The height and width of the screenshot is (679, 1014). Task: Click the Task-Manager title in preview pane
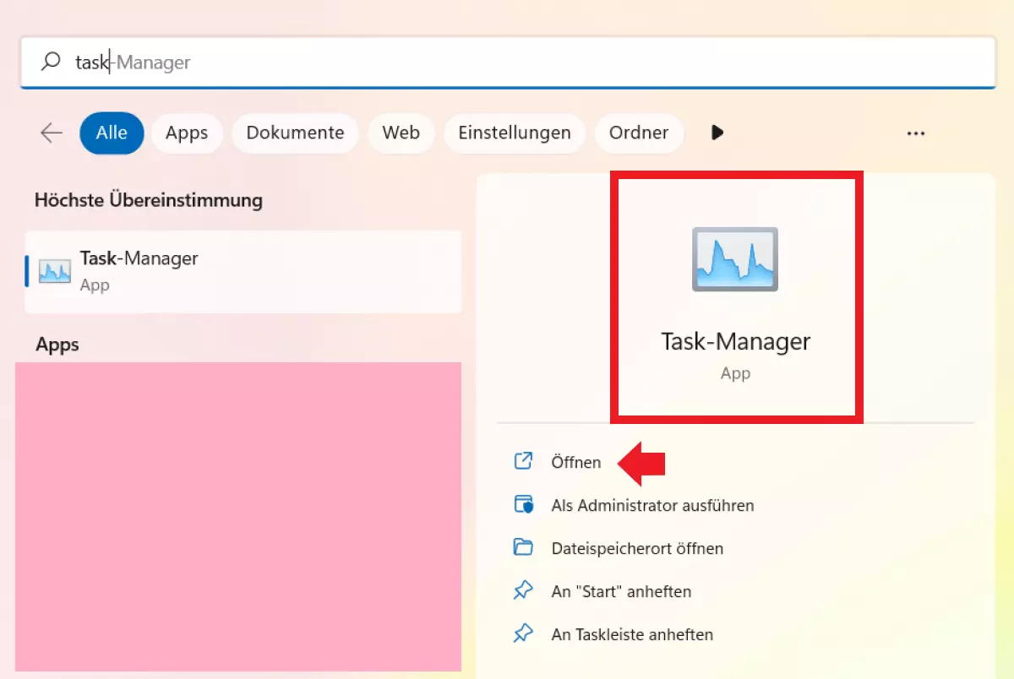(735, 341)
